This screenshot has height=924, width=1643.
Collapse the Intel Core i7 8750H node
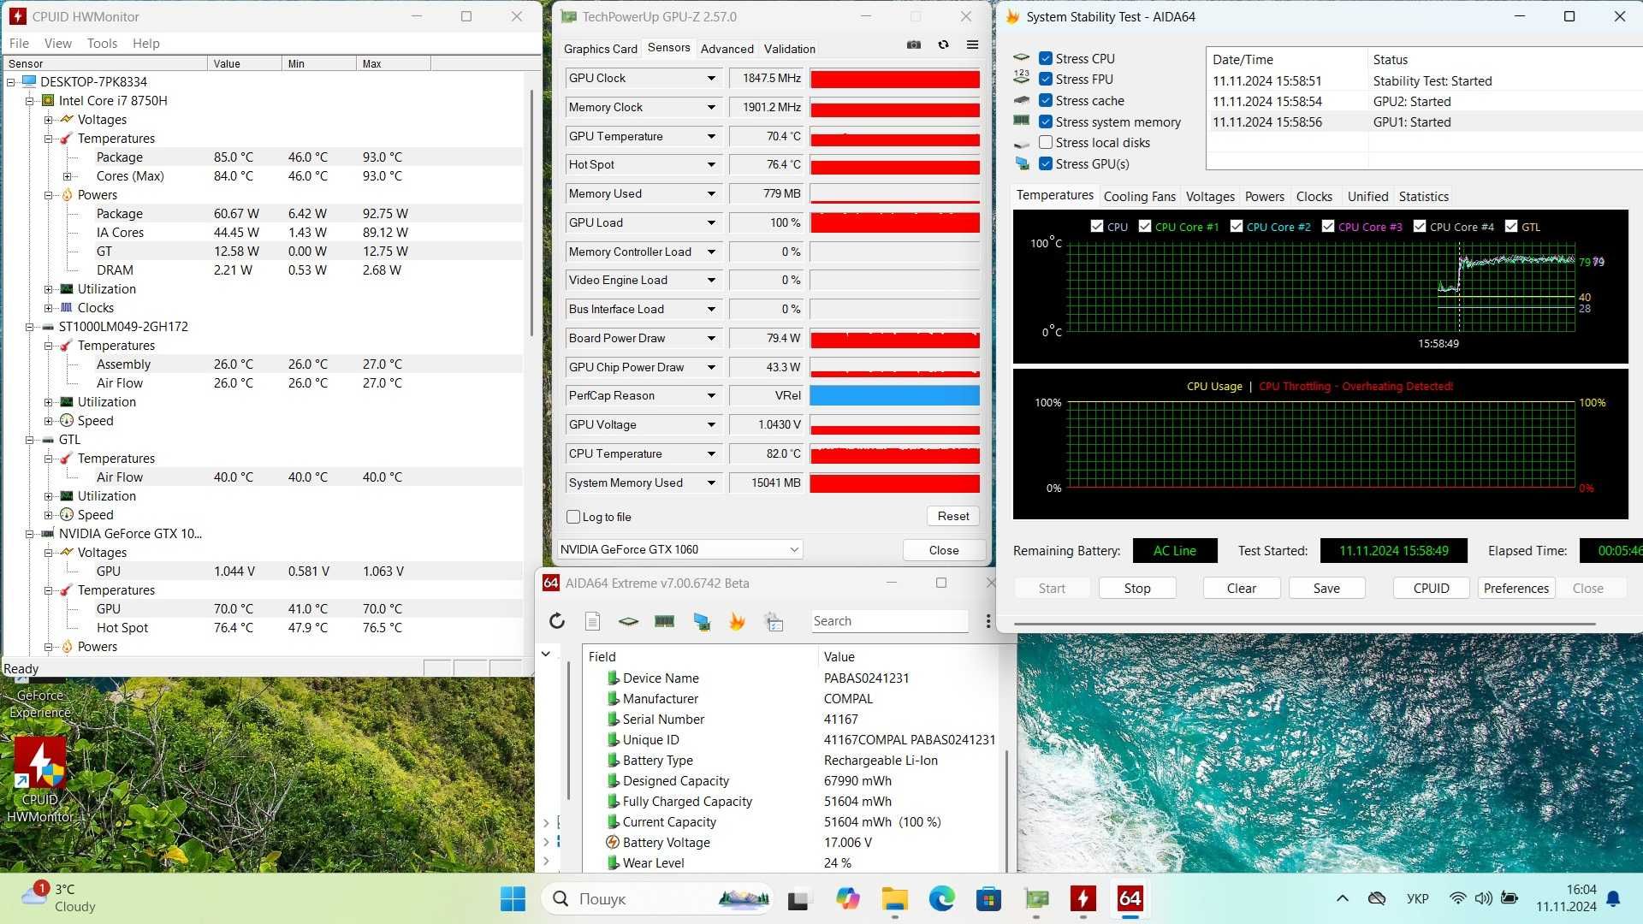pos(30,101)
